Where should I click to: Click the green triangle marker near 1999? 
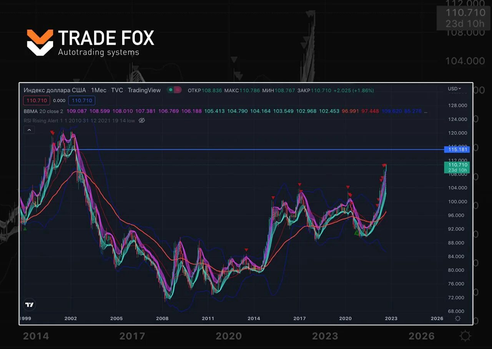coord(25,229)
